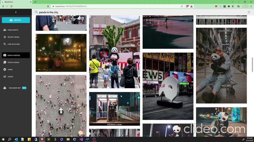Click the Stock Photos camera icon
254x142 pixels.
point(5,55)
